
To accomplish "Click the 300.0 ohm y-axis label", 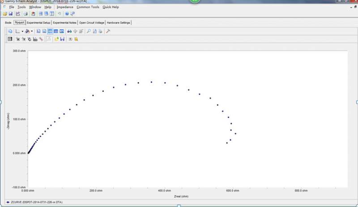I will click(19, 51).
